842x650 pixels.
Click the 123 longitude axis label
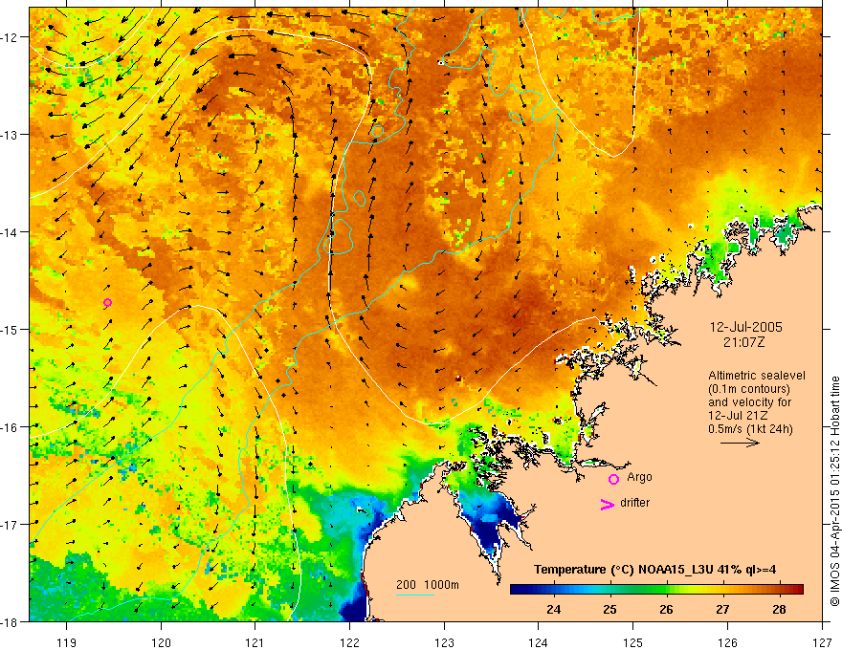(x=444, y=642)
